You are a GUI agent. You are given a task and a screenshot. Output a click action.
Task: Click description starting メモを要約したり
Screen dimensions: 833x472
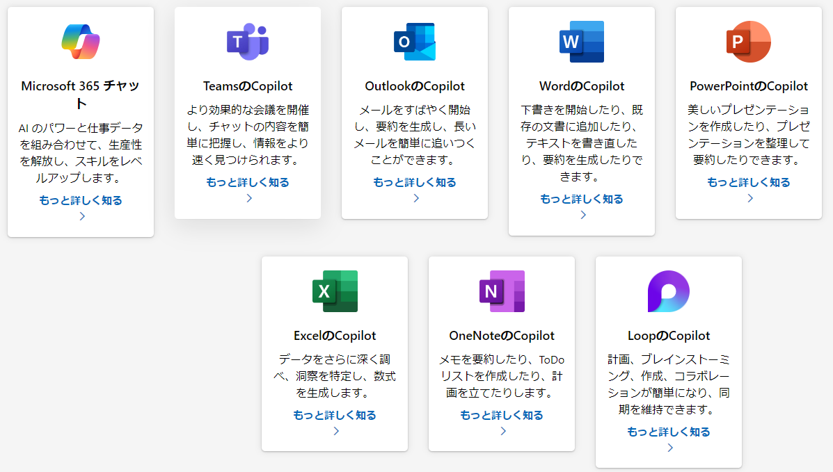coord(502,376)
